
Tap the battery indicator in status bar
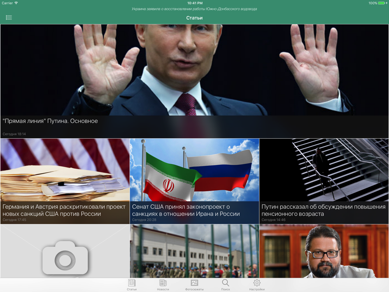(x=382, y=3)
